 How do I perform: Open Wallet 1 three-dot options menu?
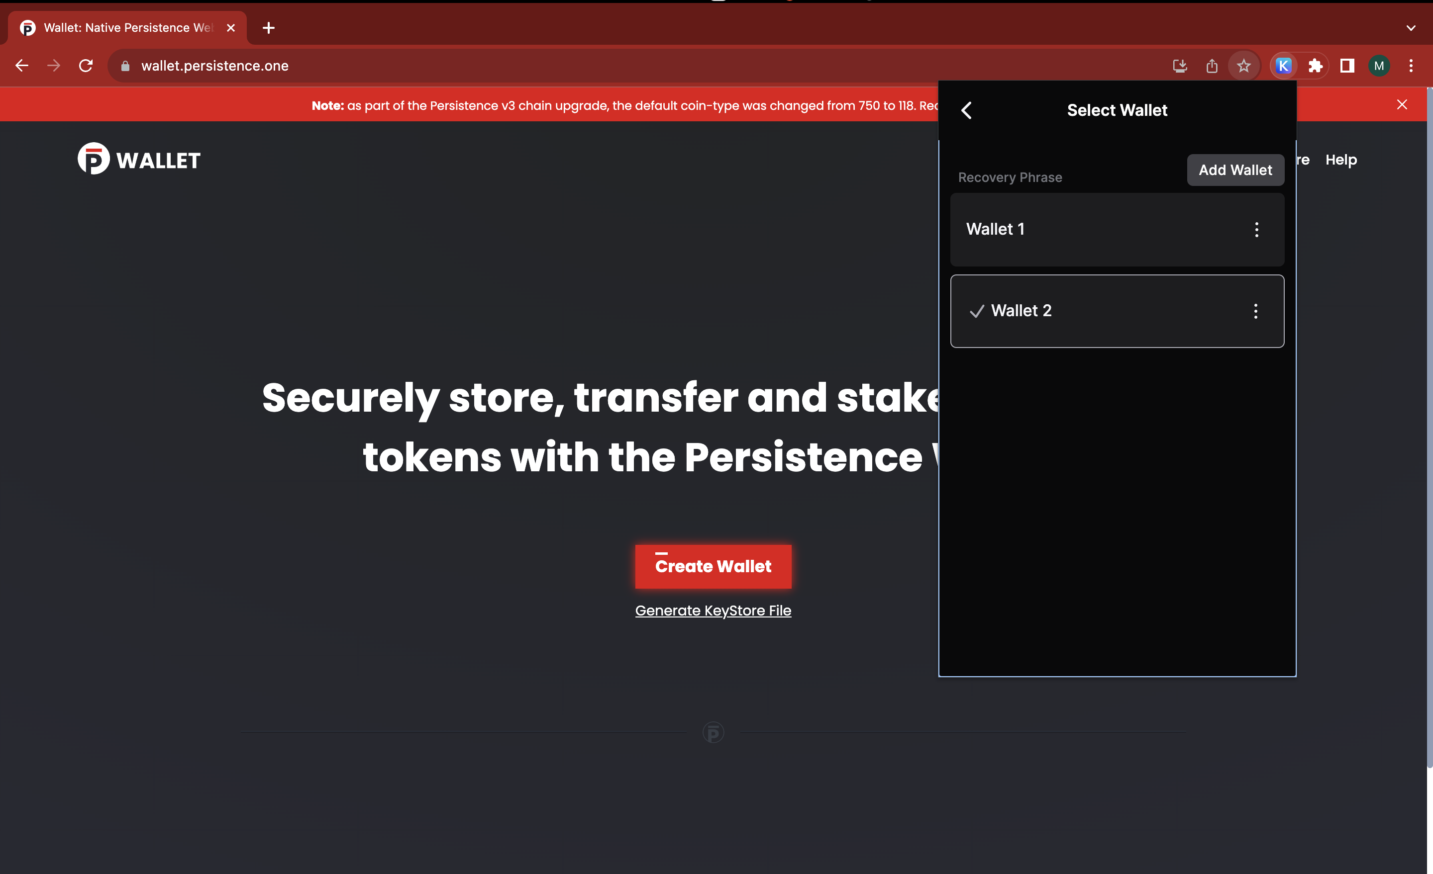pyautogui.click(x=1256, y=230)
